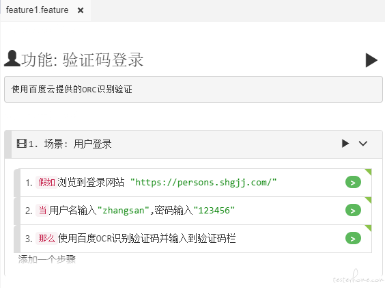Click the feature description field about 百度云 ORC

193,89
